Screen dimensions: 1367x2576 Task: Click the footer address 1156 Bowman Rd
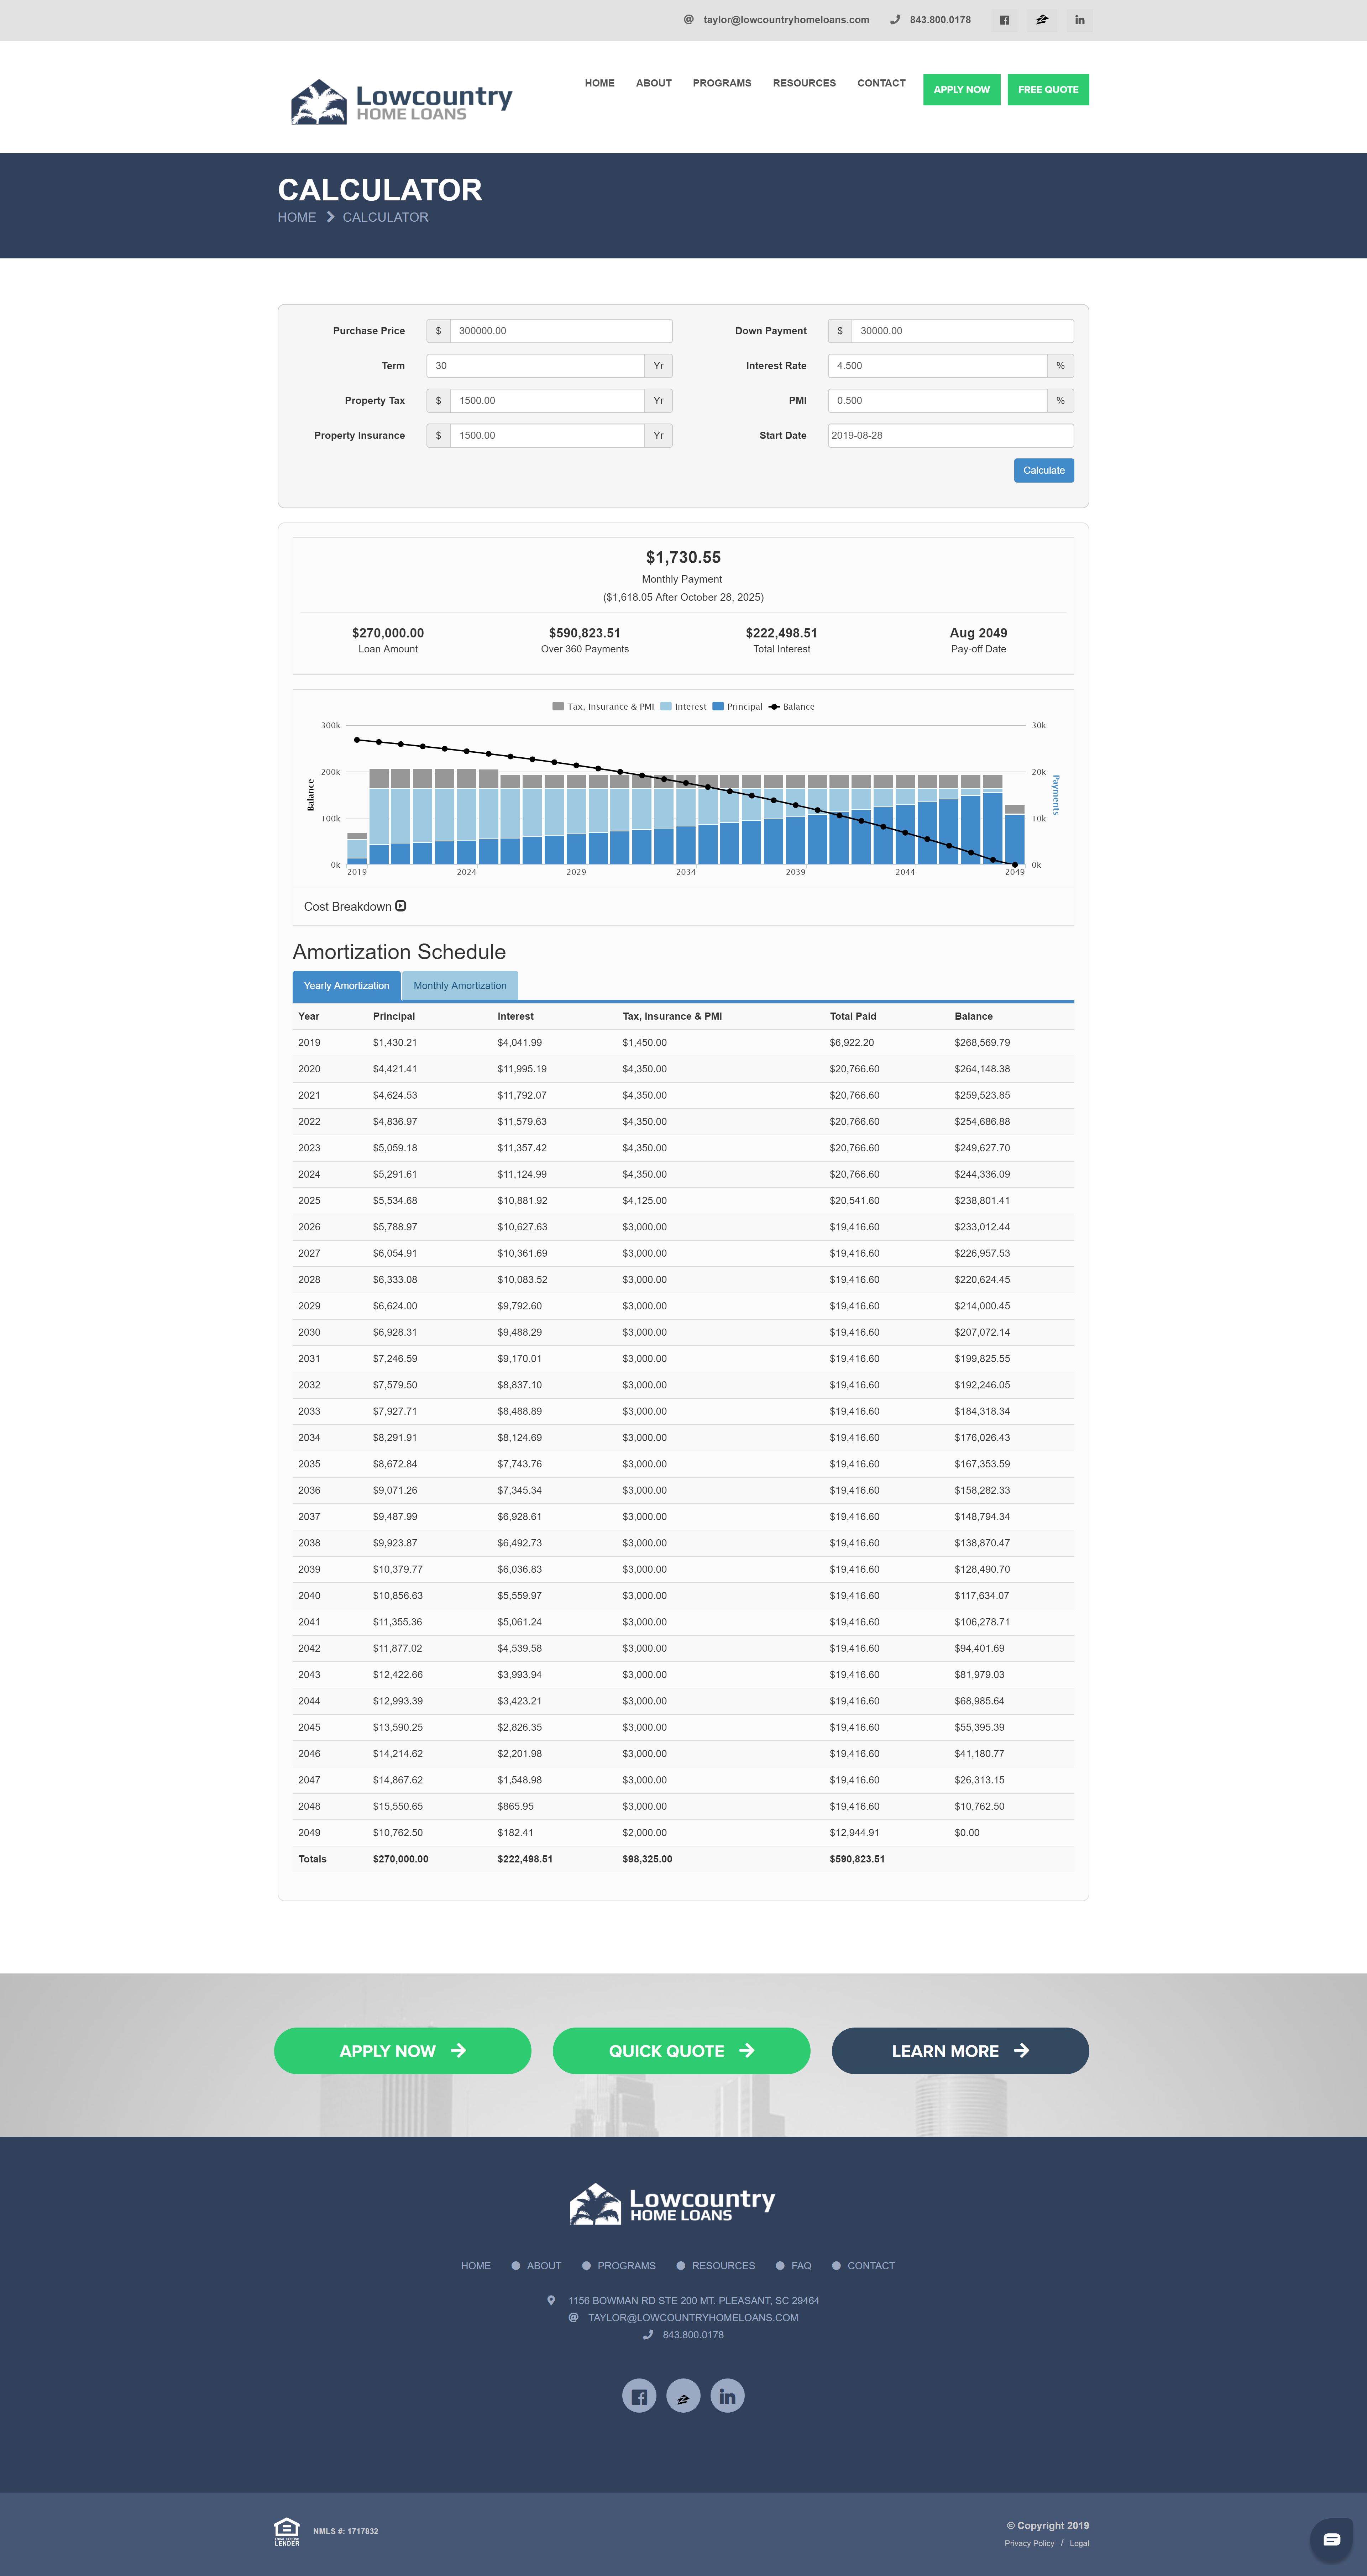pyautogui.click(x=694, y=2301)
